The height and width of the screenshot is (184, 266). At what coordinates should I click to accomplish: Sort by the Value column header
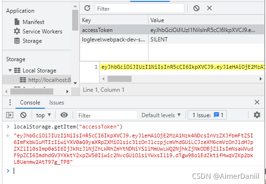[206, 20]
